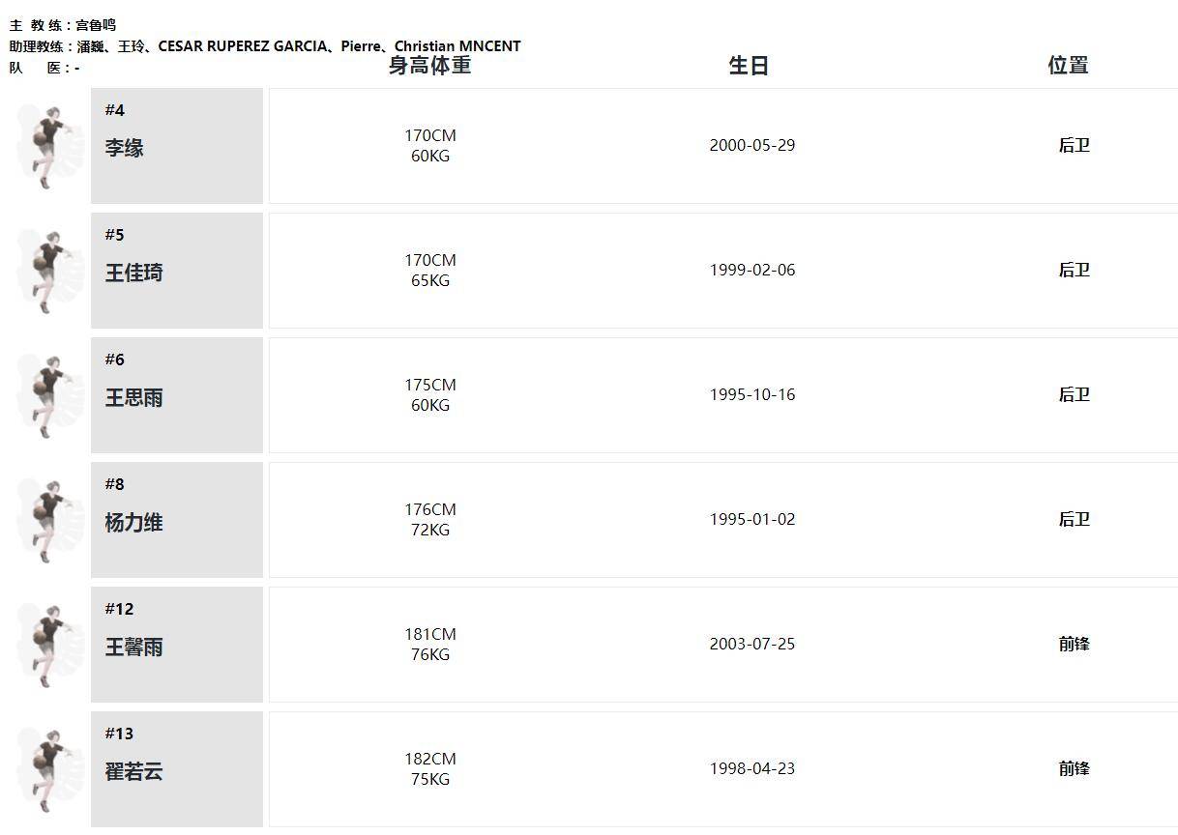
Task: Select player name 杨力维
Action: tap(134, 522)
